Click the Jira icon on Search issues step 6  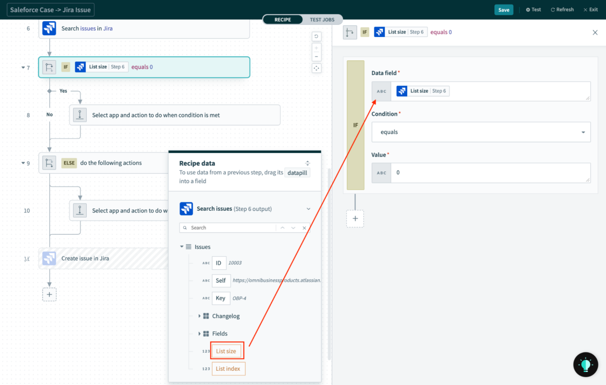click(49, 28)
